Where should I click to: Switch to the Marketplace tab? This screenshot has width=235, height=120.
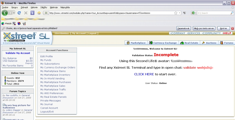(x=136, y=43)
